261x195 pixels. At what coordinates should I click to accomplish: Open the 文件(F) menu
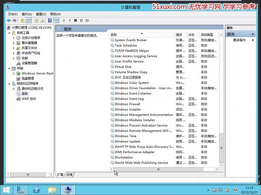[13, 14]
